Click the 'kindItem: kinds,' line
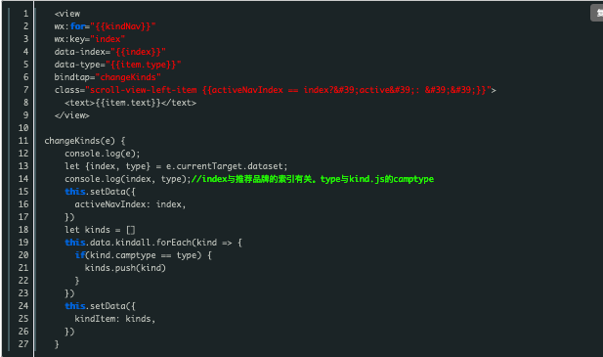Screen dimensions: 603x357 [115, 319]
